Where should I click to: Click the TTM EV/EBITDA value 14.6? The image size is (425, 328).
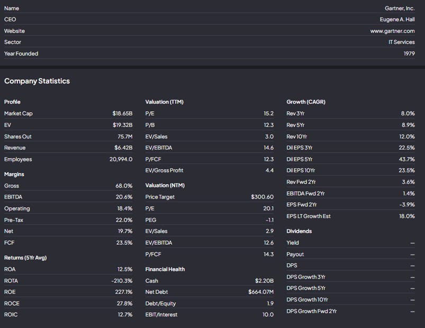point(269,148)
